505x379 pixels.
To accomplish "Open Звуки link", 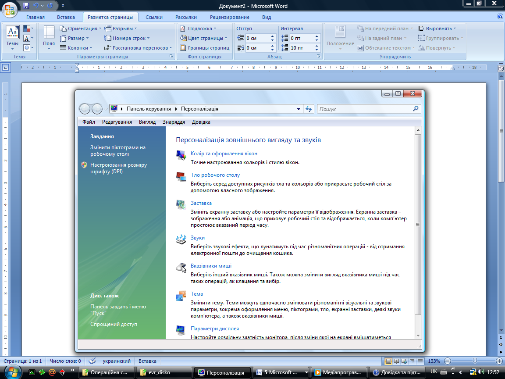I will point(197,237).
